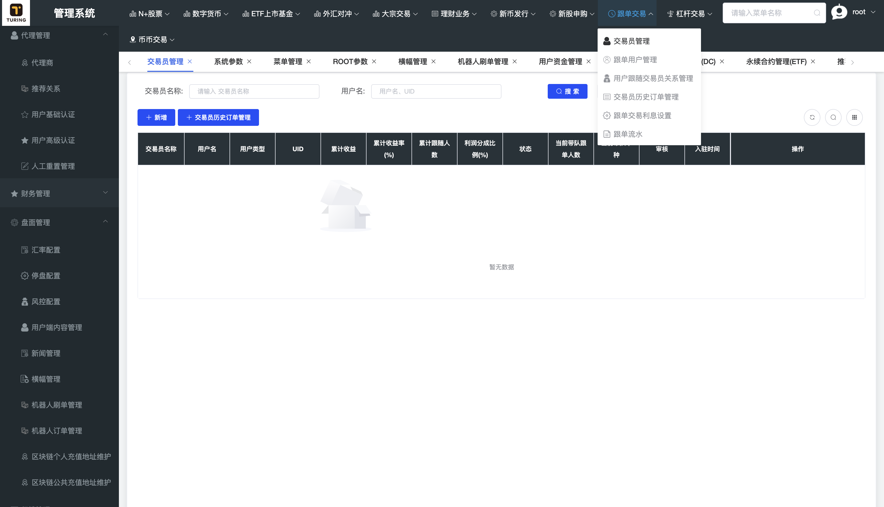884x507 pixels.
Task: Collapse the 盘面管理 section
Action: click(105, 222)
